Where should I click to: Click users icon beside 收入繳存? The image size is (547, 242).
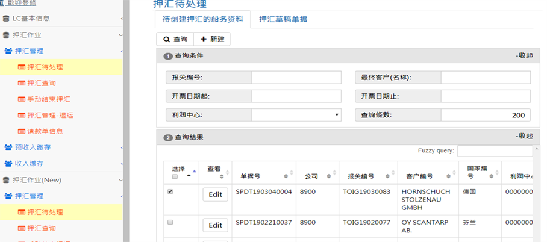[8, 164]
